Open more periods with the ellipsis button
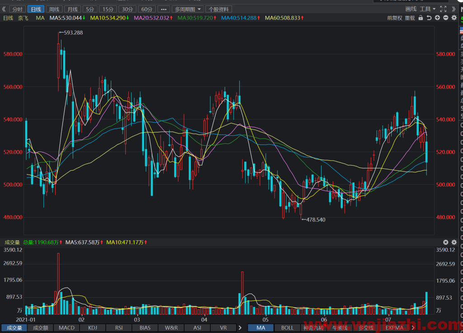Screen dimensions: 463x333 pos(164,10)
